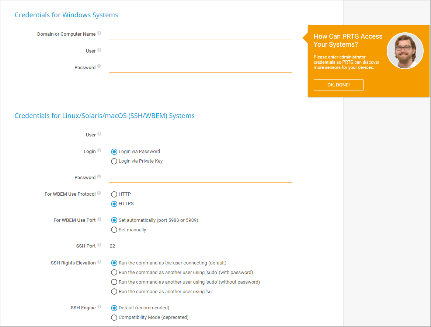
Task: Enable Compatibility Mode (deprecated) SSH engine
Action: click(114, 317)
